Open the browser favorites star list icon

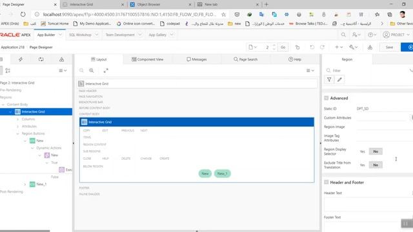pos(377,14)
